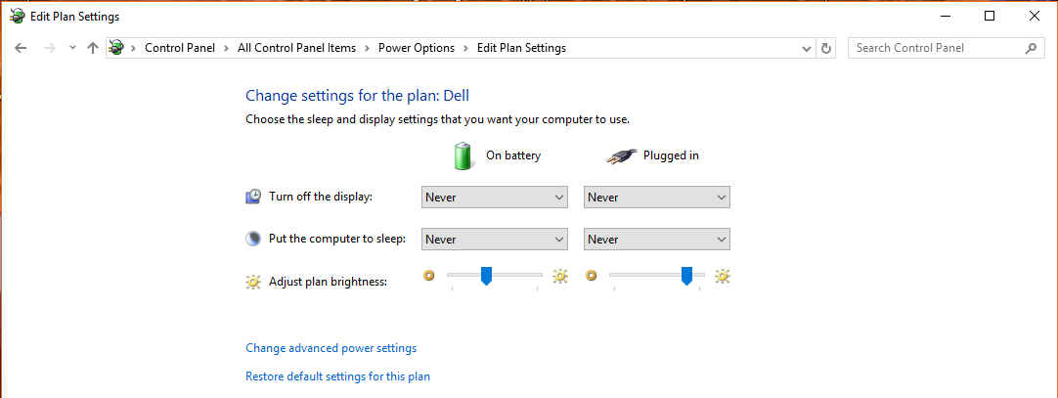Viewport: 1058px width, 398px height.
Task: Click the On battery brightness slider handle
Action: pos(486,276)
